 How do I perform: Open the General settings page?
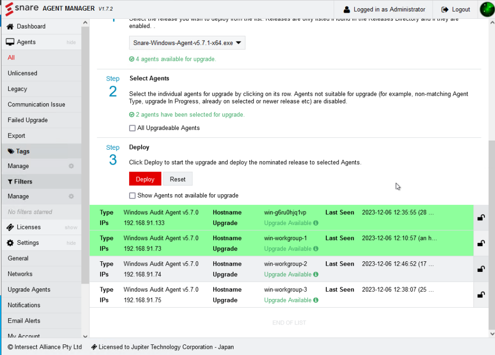point(42,258)
